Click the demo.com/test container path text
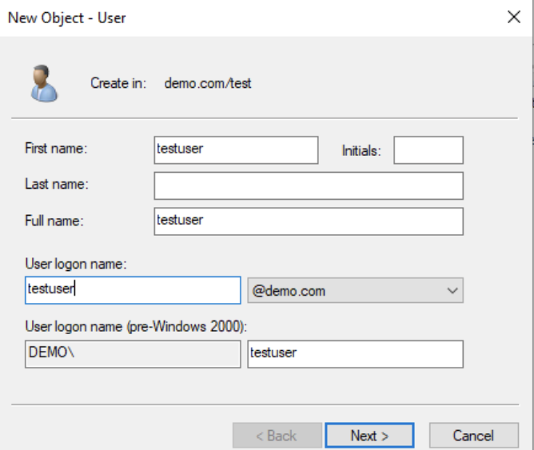This screenshot has height=450, width=534. [208, 83]
